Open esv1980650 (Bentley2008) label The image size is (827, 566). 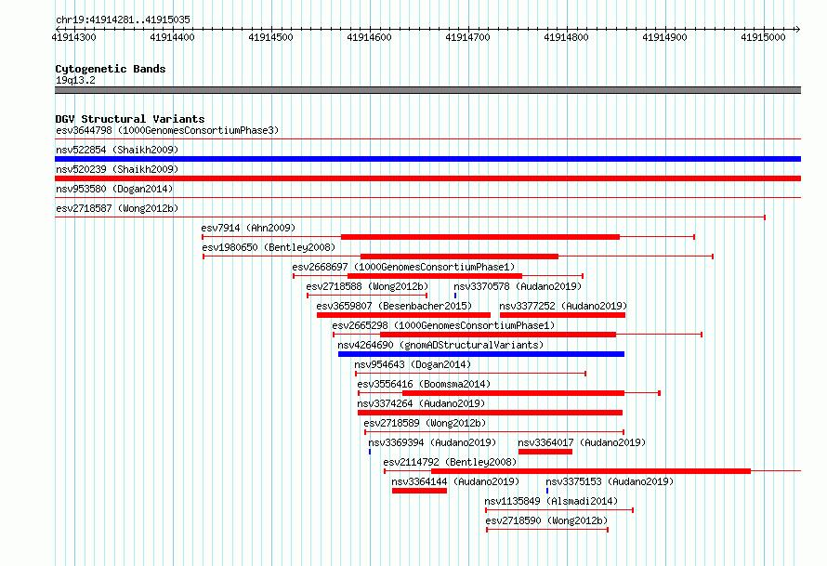pyautogui.click(x=269, y=247)
